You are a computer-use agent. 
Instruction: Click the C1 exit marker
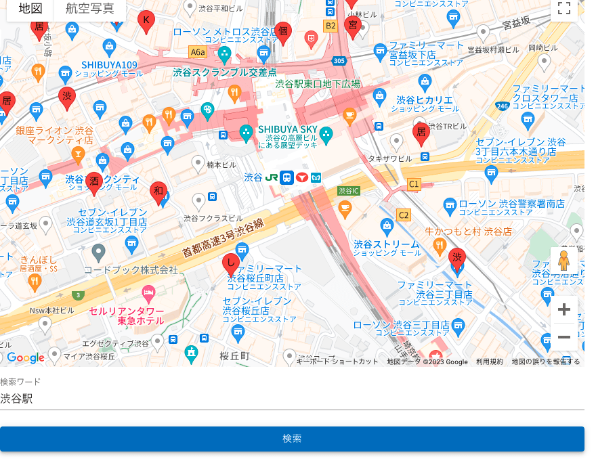(x=414, y=184)
